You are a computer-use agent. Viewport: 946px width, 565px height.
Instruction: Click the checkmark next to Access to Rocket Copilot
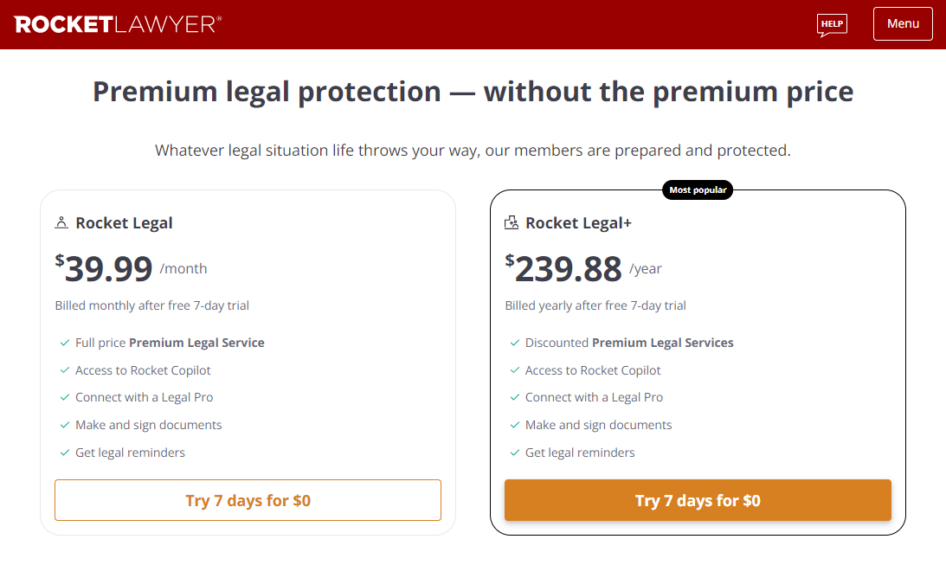[64, 369]
